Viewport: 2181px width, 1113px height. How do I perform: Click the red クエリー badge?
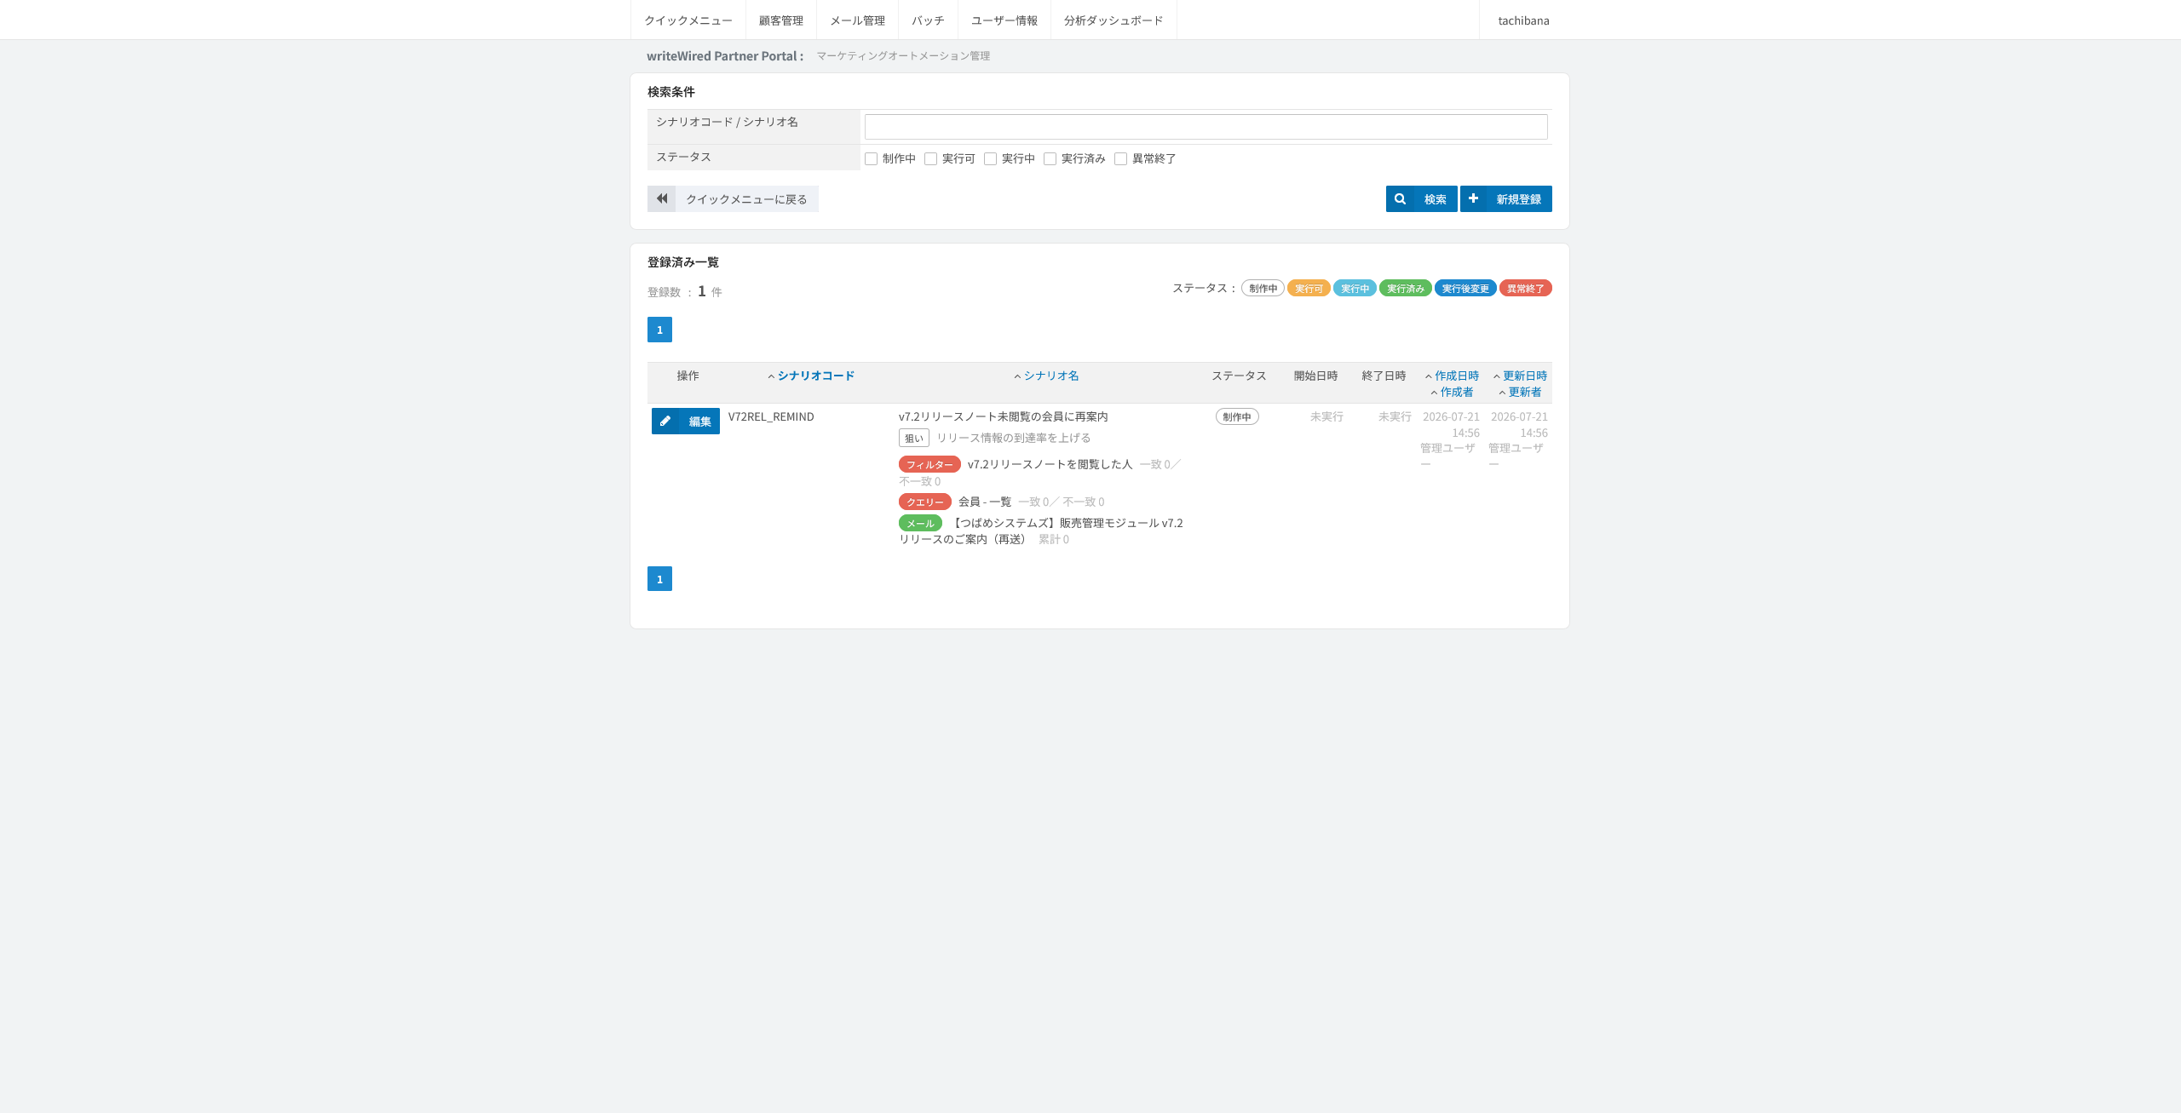click(x=925, y=502)
